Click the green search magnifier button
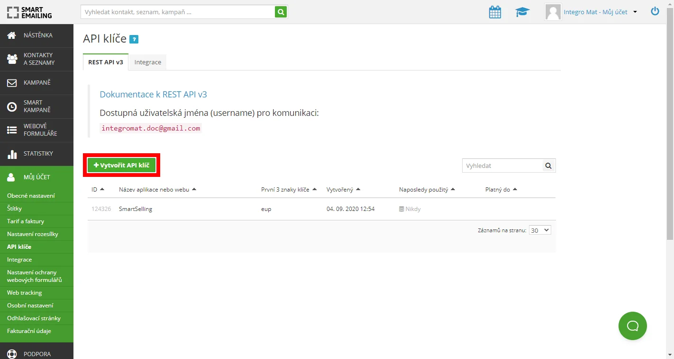Screen dimensions: 674x359 281,12
